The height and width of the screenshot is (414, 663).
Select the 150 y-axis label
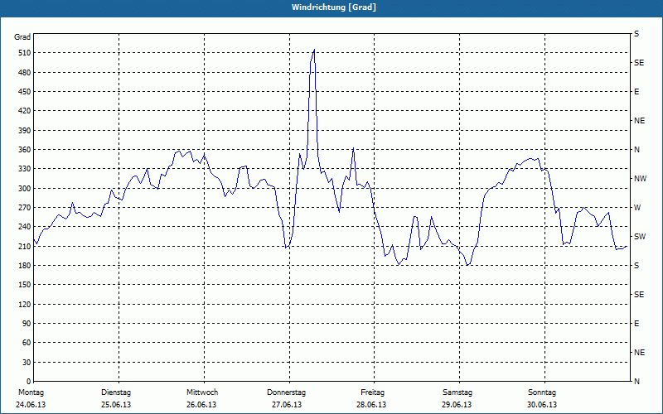[24, 285]
